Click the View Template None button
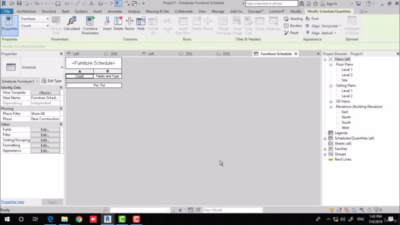This screenshot has width=400, height=225. pyautogui.click(x=45, y=92)
